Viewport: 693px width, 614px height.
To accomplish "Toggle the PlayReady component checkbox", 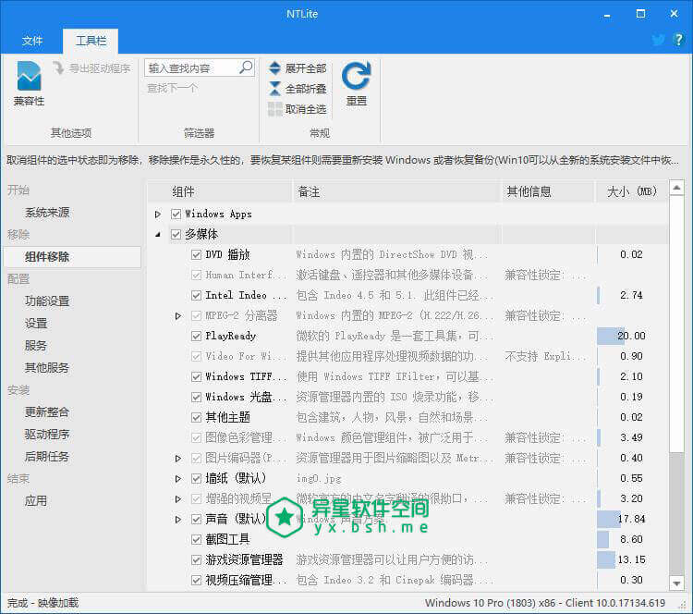I will 196,337.
